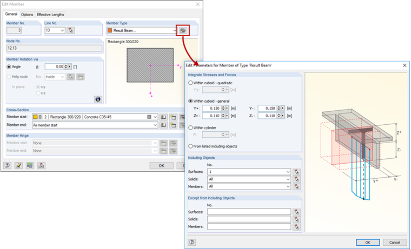411x249 pixels.
Task: Switch to General tab
Action: coord(11,14)
